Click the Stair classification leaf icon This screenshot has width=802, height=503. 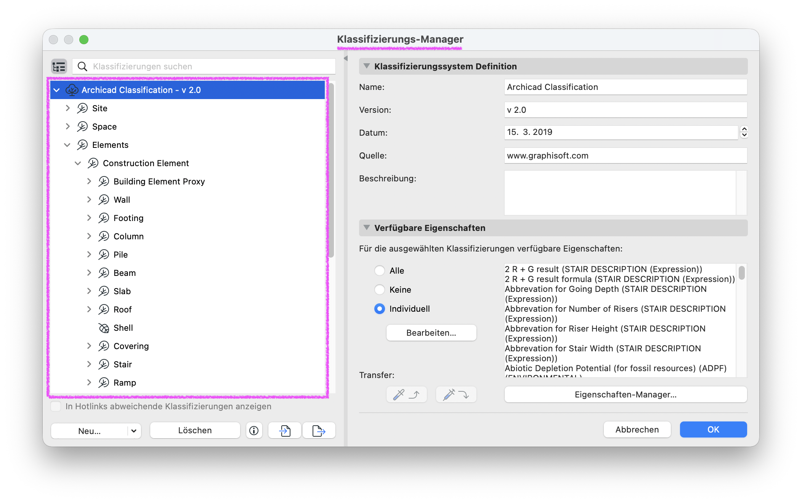[104, 364]
